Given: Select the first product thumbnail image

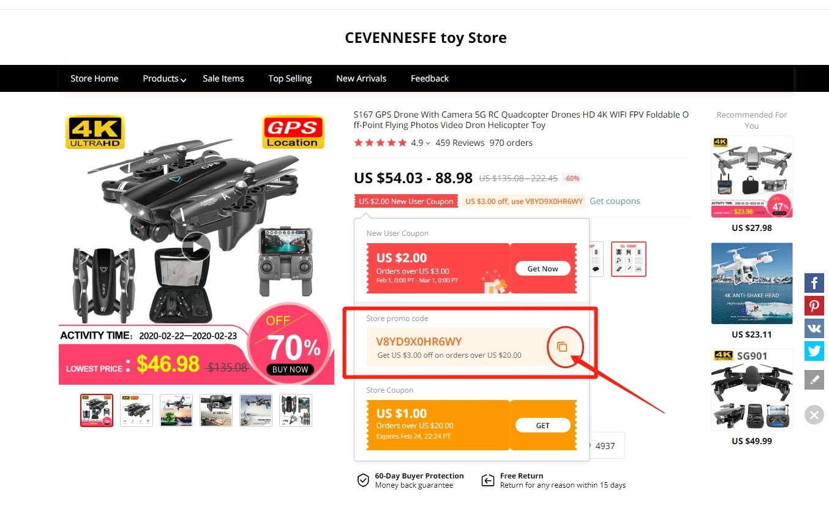Looking at the screenshot, I should tap(97, 410).
